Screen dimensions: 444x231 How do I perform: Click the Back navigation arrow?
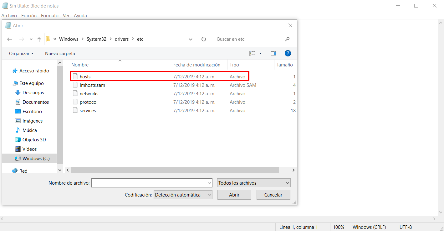point(9,39)
